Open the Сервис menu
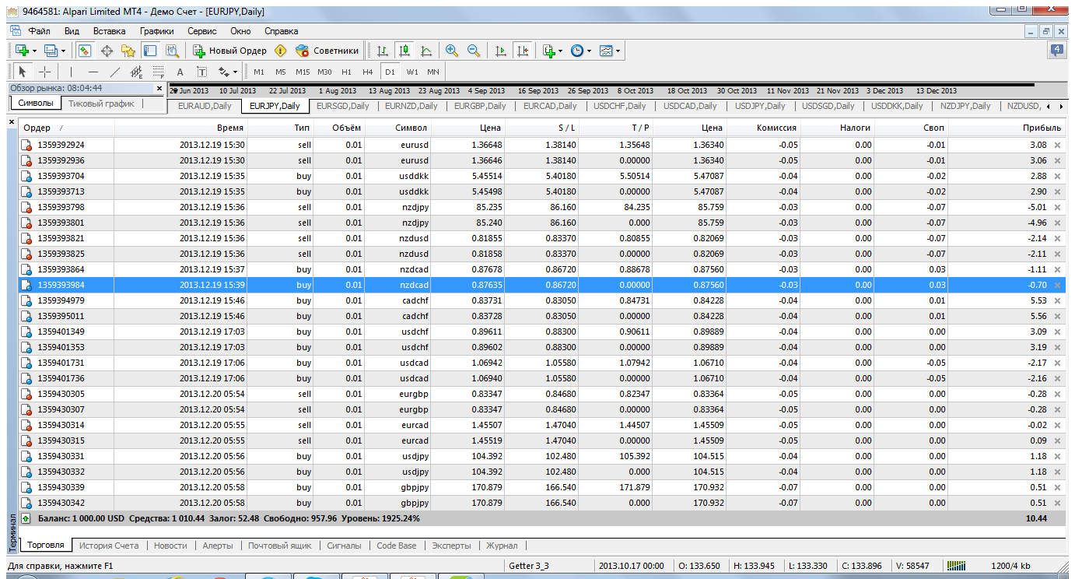 click(x=202, y=31)
